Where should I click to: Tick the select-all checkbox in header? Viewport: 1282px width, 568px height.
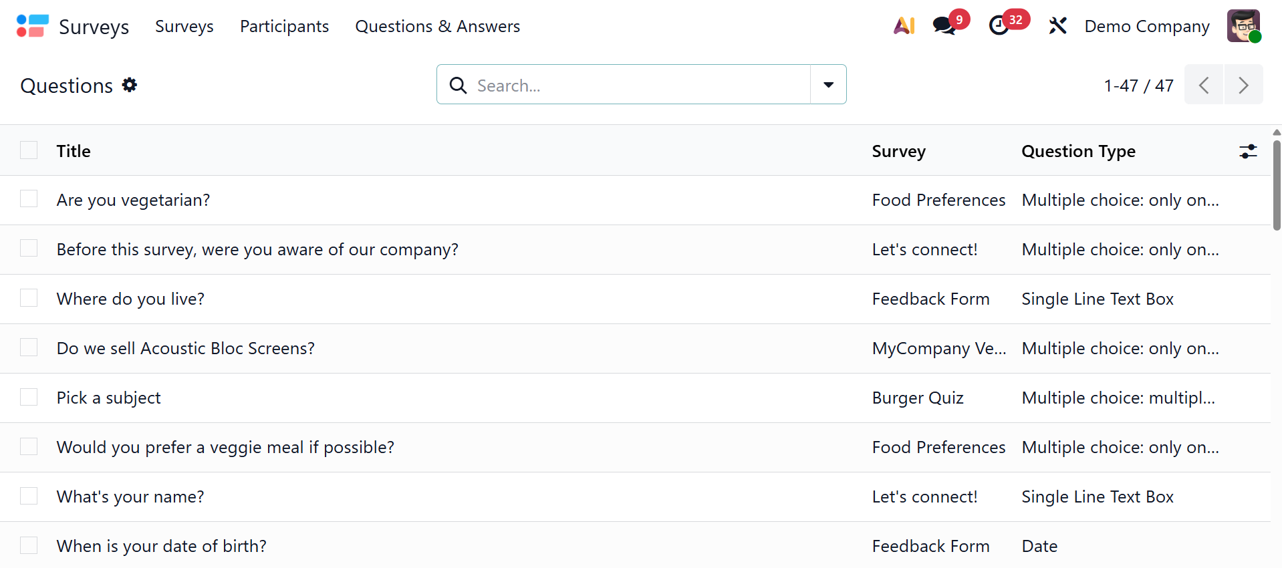coord(29,150)
